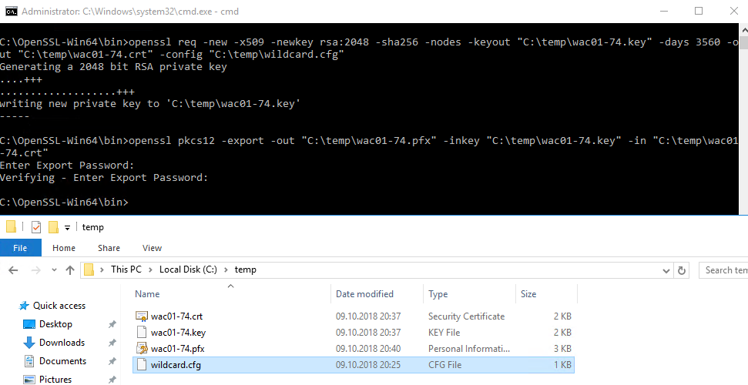Click the Back navigation arrow

pos(13,270)
